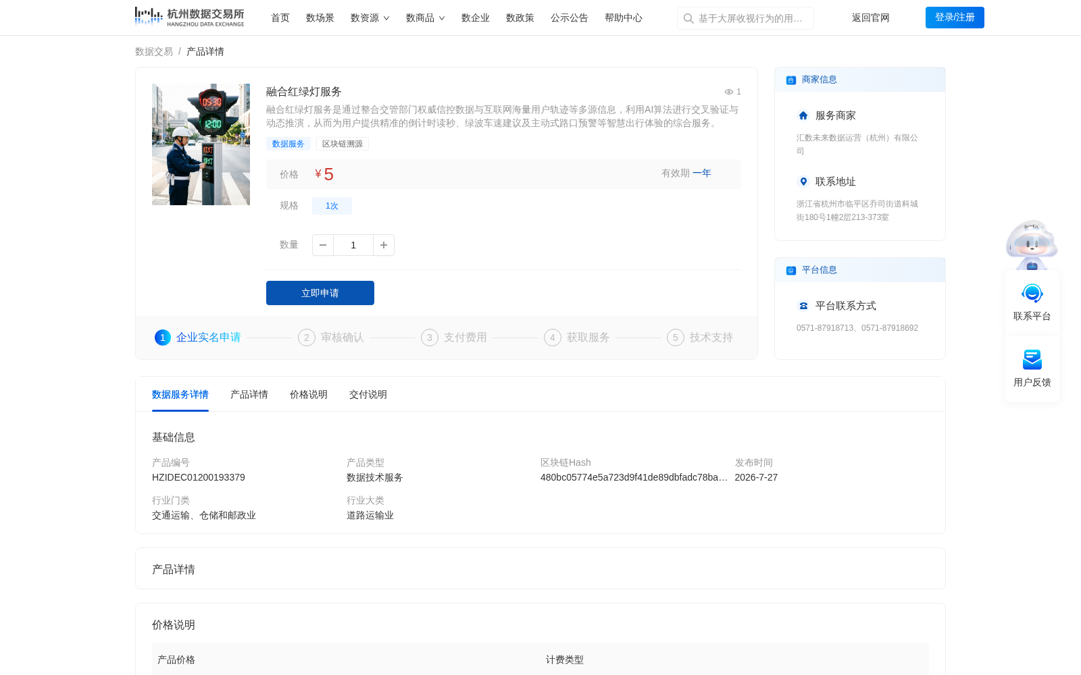Image resolution: width=1081 pixels, height=675 pixels.
Task: Click the 登录/注册 button
Action: pyautogui.click(x=955, y=18)
